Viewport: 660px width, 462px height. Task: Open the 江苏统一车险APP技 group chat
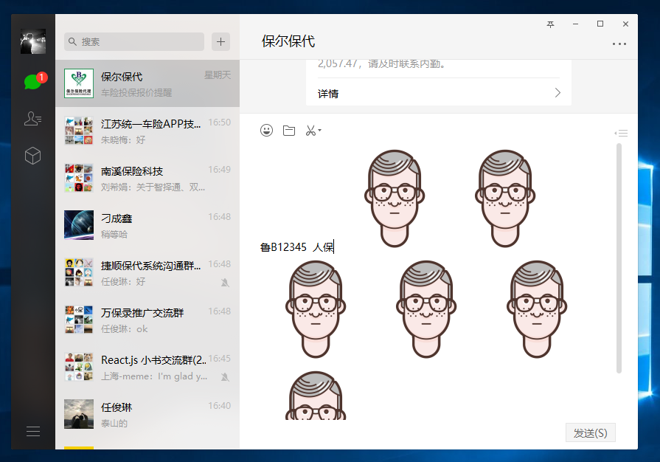pyautogui.click(x=147, y=131)
